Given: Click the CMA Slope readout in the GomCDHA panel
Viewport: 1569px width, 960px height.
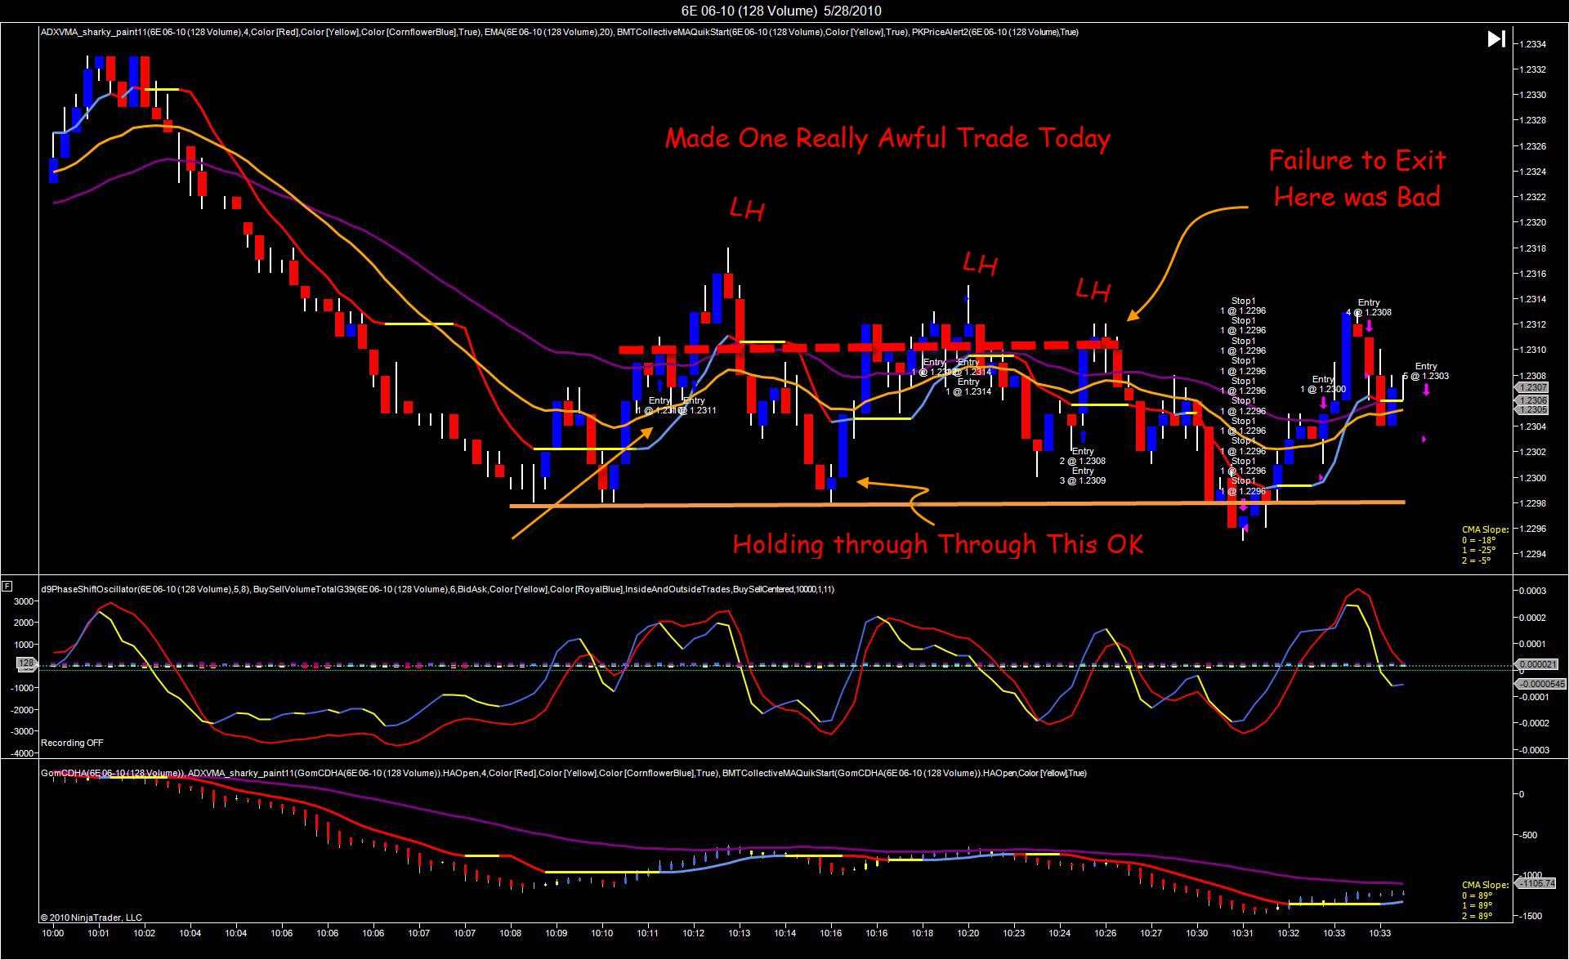Looking at the screenshot, I should coord(1485,900).
